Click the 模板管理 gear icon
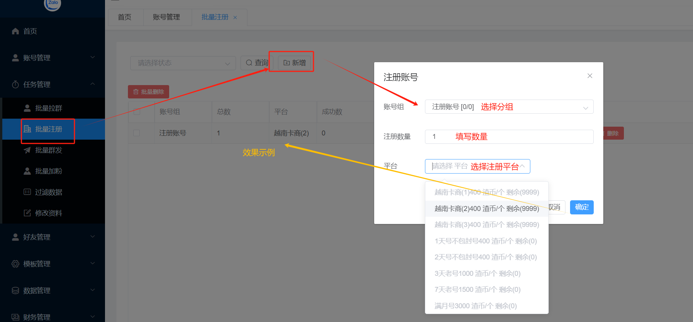 pos(15,264)
